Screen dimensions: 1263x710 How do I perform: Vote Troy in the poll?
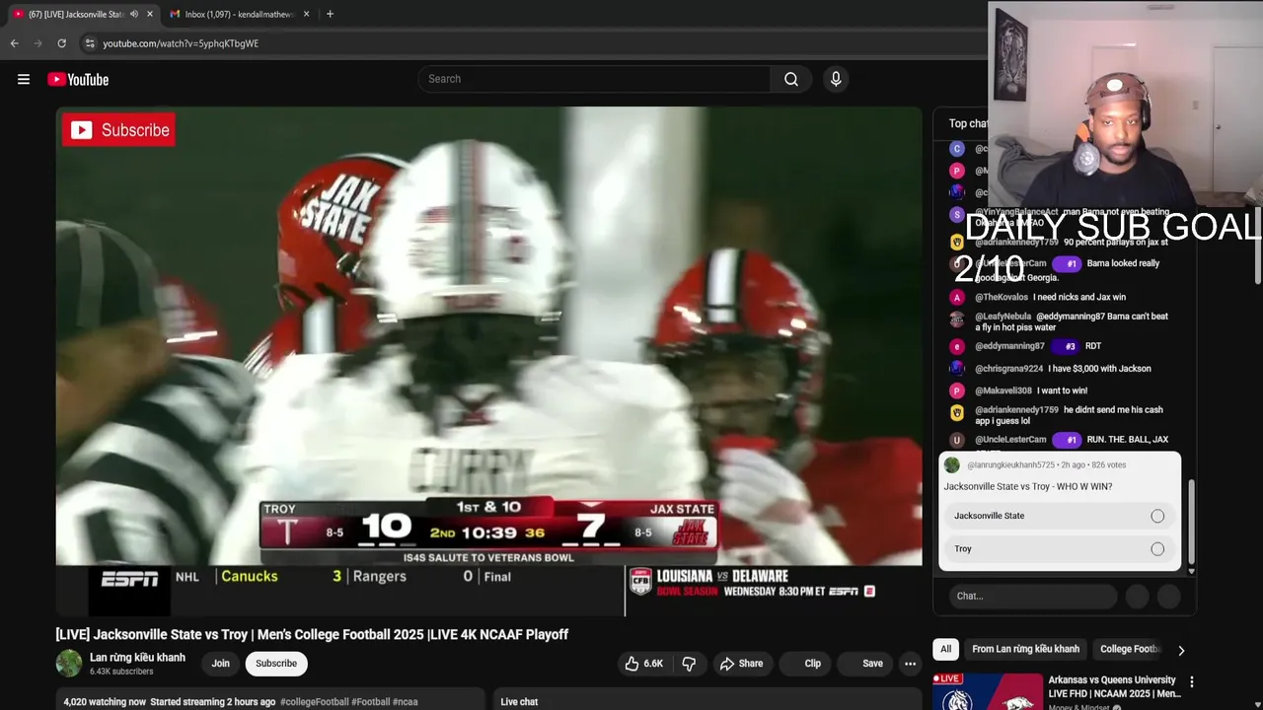1059,548
